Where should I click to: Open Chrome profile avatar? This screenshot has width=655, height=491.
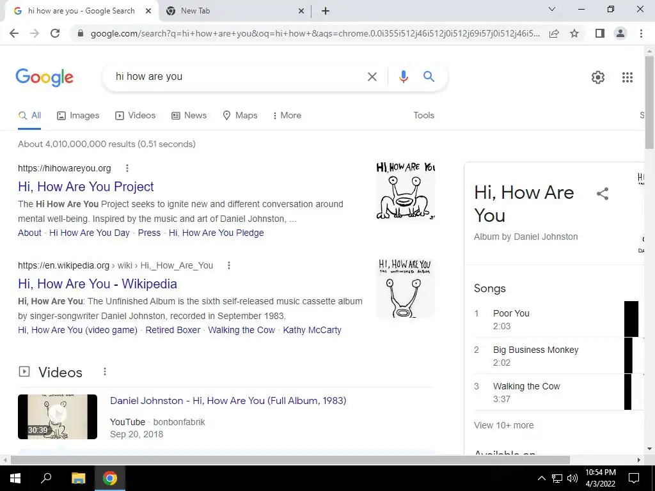(x=620, y=33)
